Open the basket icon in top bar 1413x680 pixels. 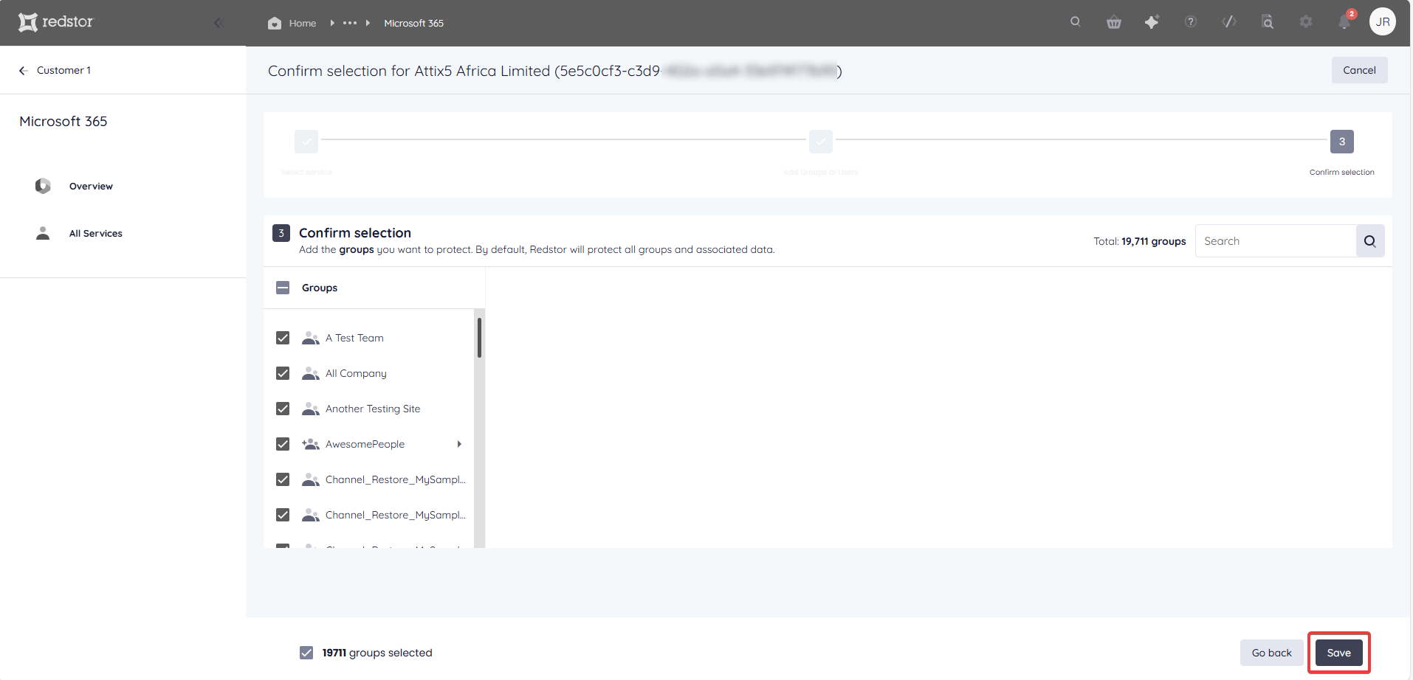[x=1114, y=22]
